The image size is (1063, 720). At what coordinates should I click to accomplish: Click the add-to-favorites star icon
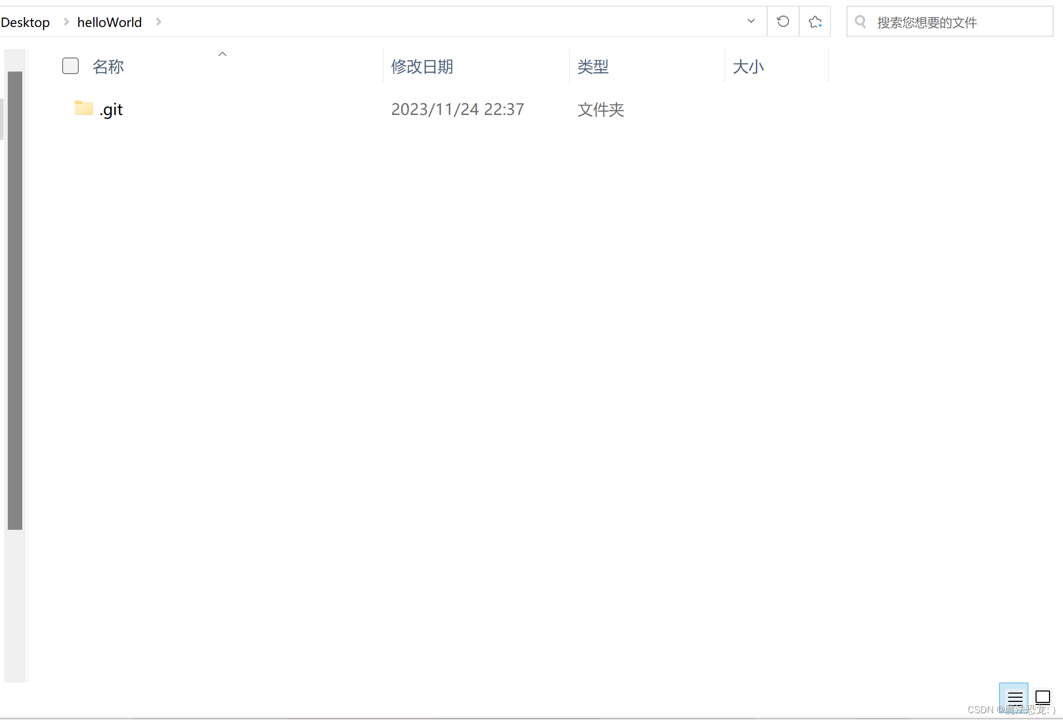tap(815, 22)
